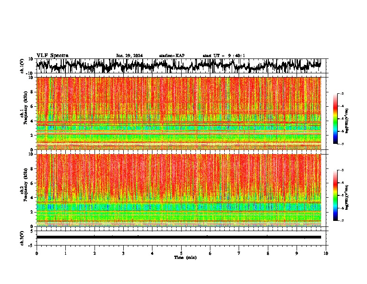
Task: Select the "start UT = 9 : 40: 1" text
Action: [224, 56]
